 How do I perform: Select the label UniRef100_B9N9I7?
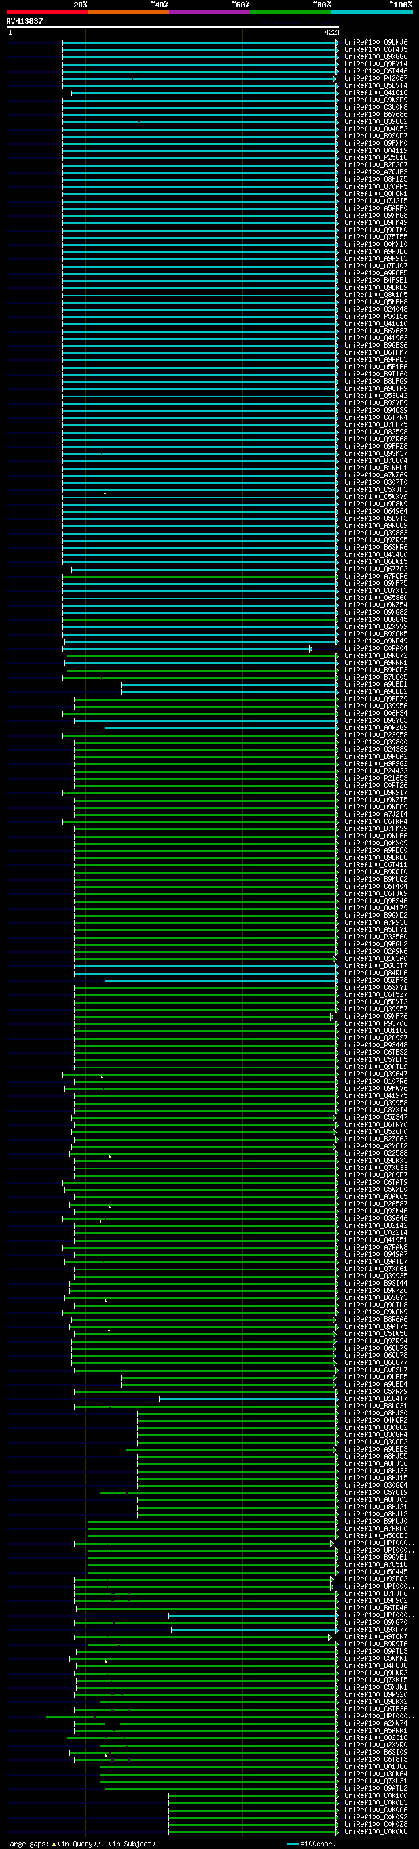click(x=375, y=792)
